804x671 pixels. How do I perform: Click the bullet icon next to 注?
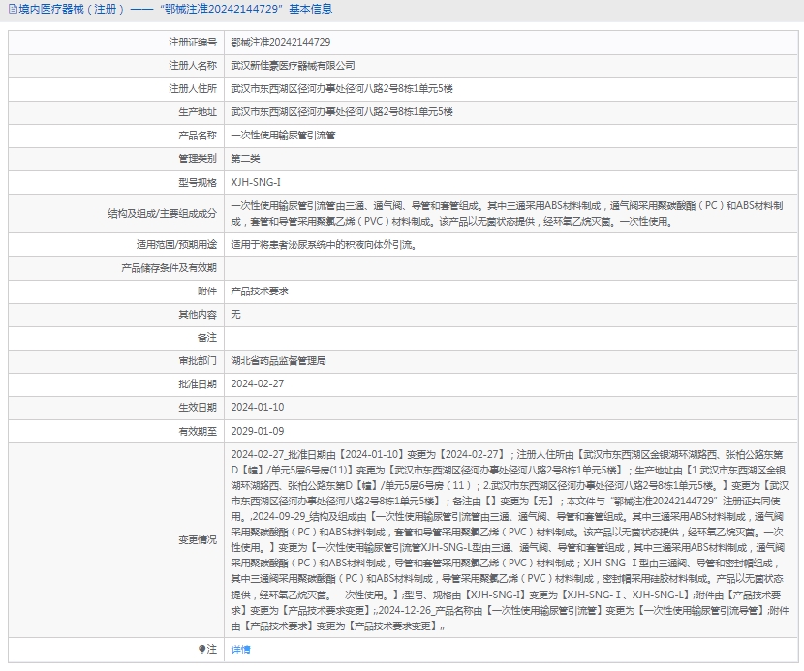(x=201, y=649)
